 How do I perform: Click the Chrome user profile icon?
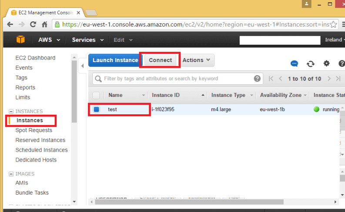pos(306,4)
